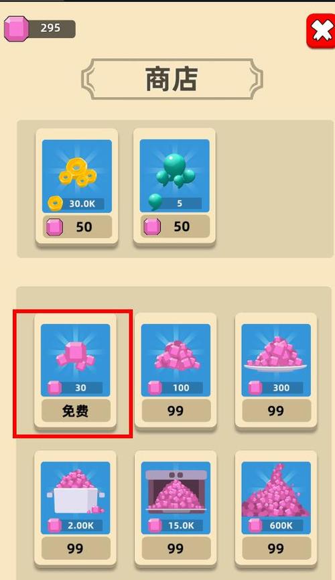335x580 pixels.
Task: Purchase 2.00K gems for 99
Action: coord(76,549)
